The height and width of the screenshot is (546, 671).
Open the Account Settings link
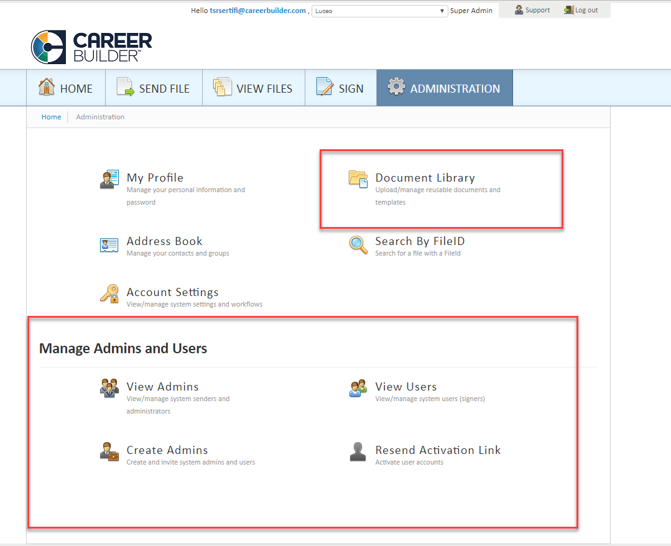pyautogui.click(x=172, y=292)
